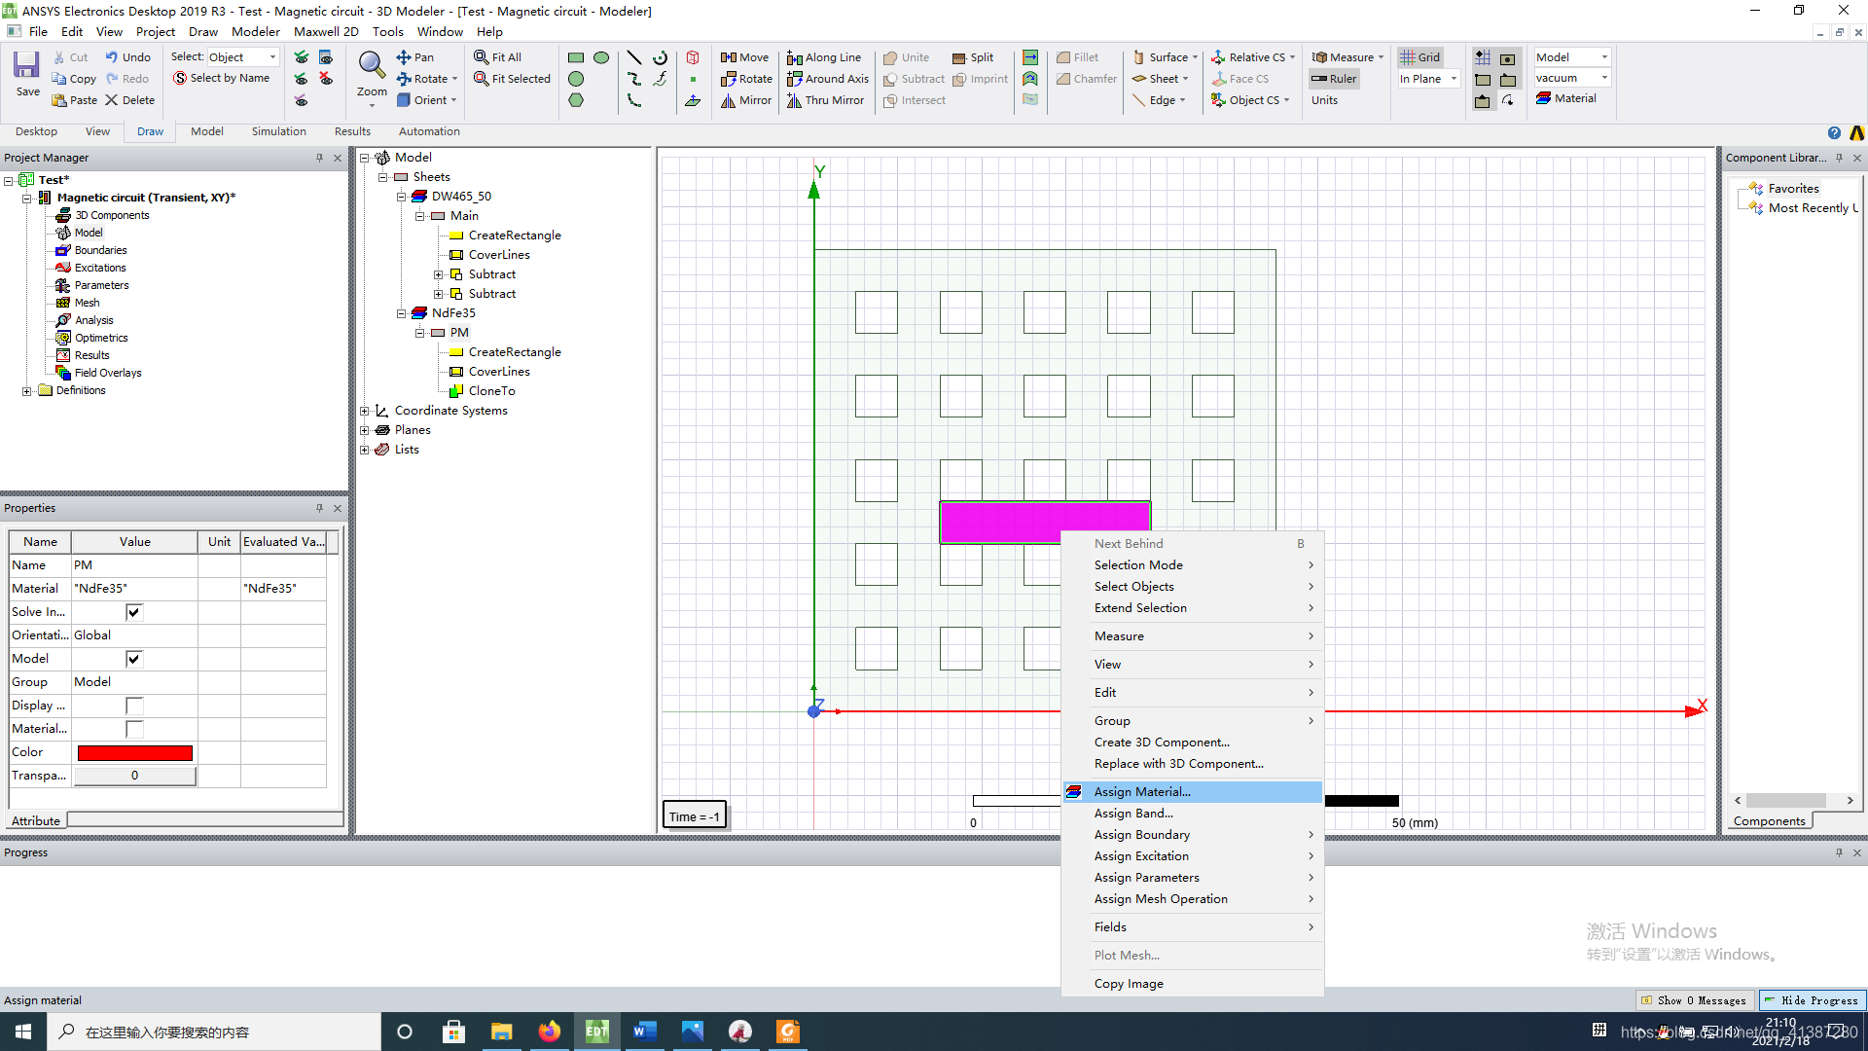Click the Fit All icon
This screenshot has width=1868, height=1051.
point(497,57)
